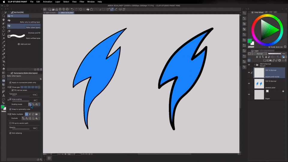The height and width of the screenshot is (162, 288).
Task: Toggle the Refer multiple checkbox
Action: click(x=10, y=114)
